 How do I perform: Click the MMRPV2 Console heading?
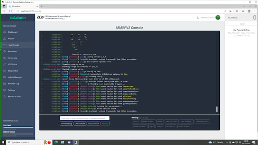coord(129,28)
